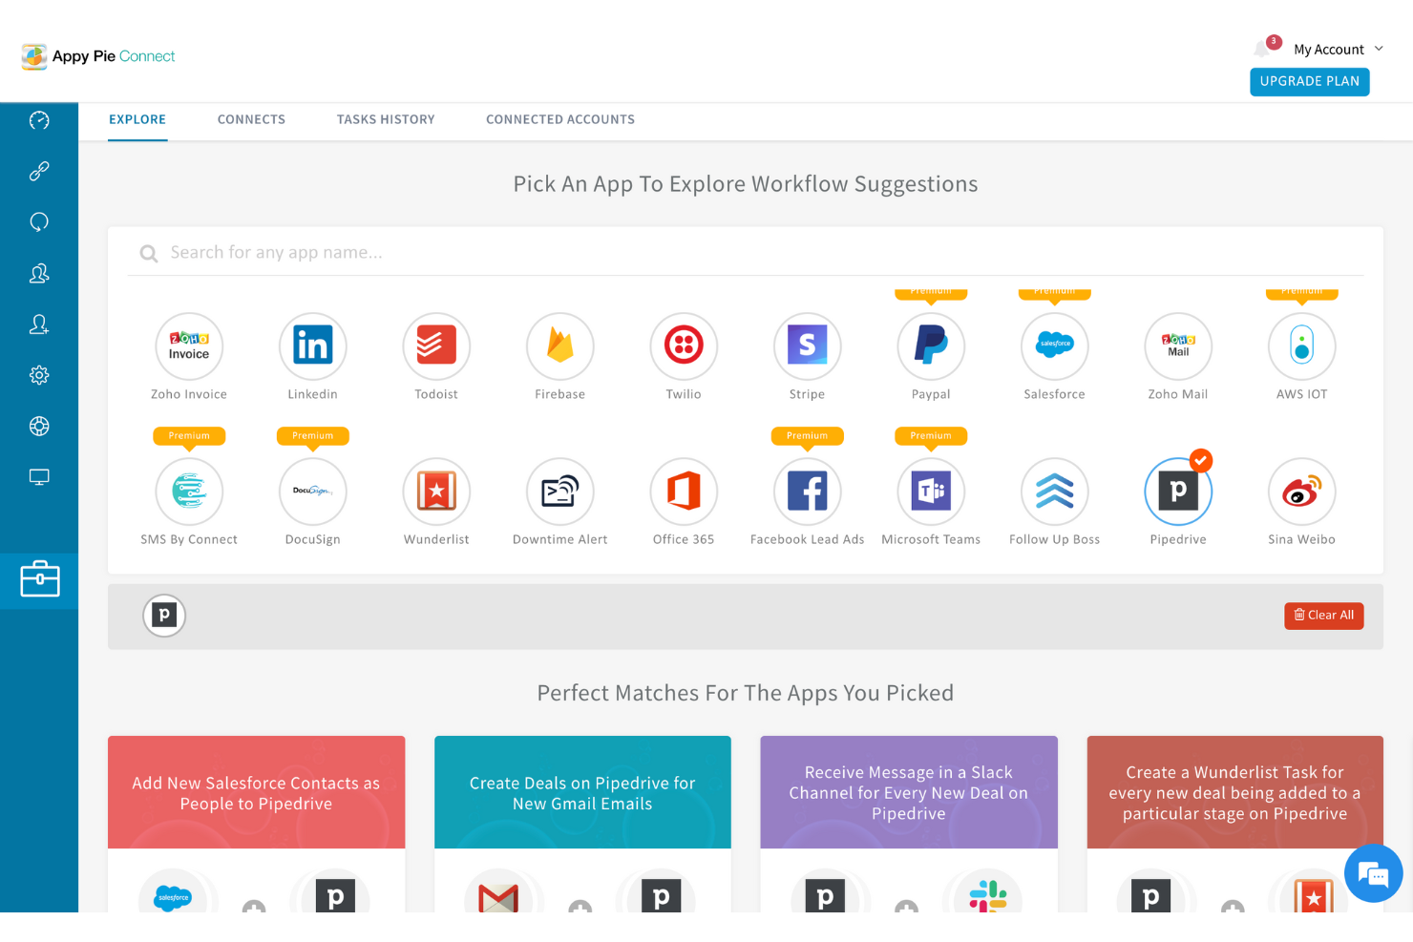Pick the Firebase app
The image size is (1413, 942).
[560, 346]
